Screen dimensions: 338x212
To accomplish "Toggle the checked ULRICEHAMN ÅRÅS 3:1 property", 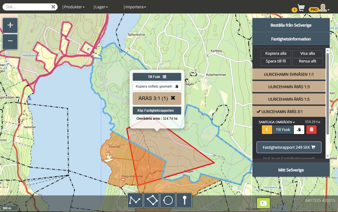I will point(289,112).
